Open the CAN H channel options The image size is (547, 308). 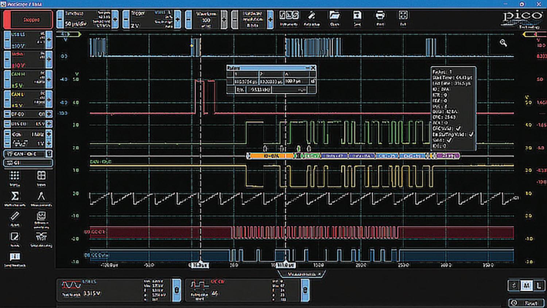(x=28, y=79)
